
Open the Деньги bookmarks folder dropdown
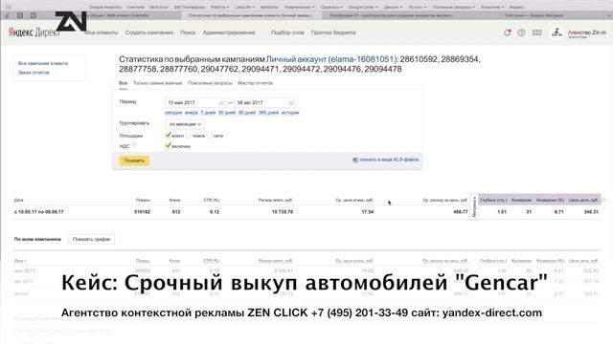point(393,7)
